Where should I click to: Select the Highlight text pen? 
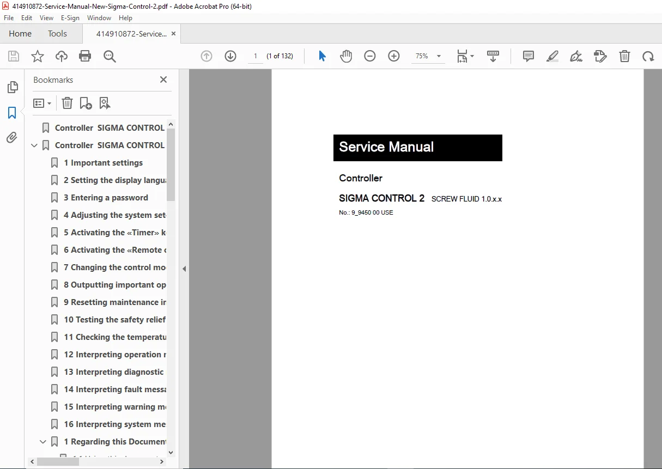pyautogui.click(x=552, y=56)
